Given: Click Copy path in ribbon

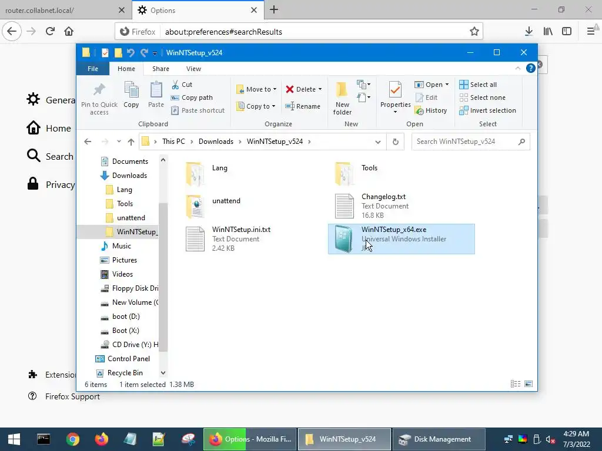Looking at the screenshot, I should (192, 97).
